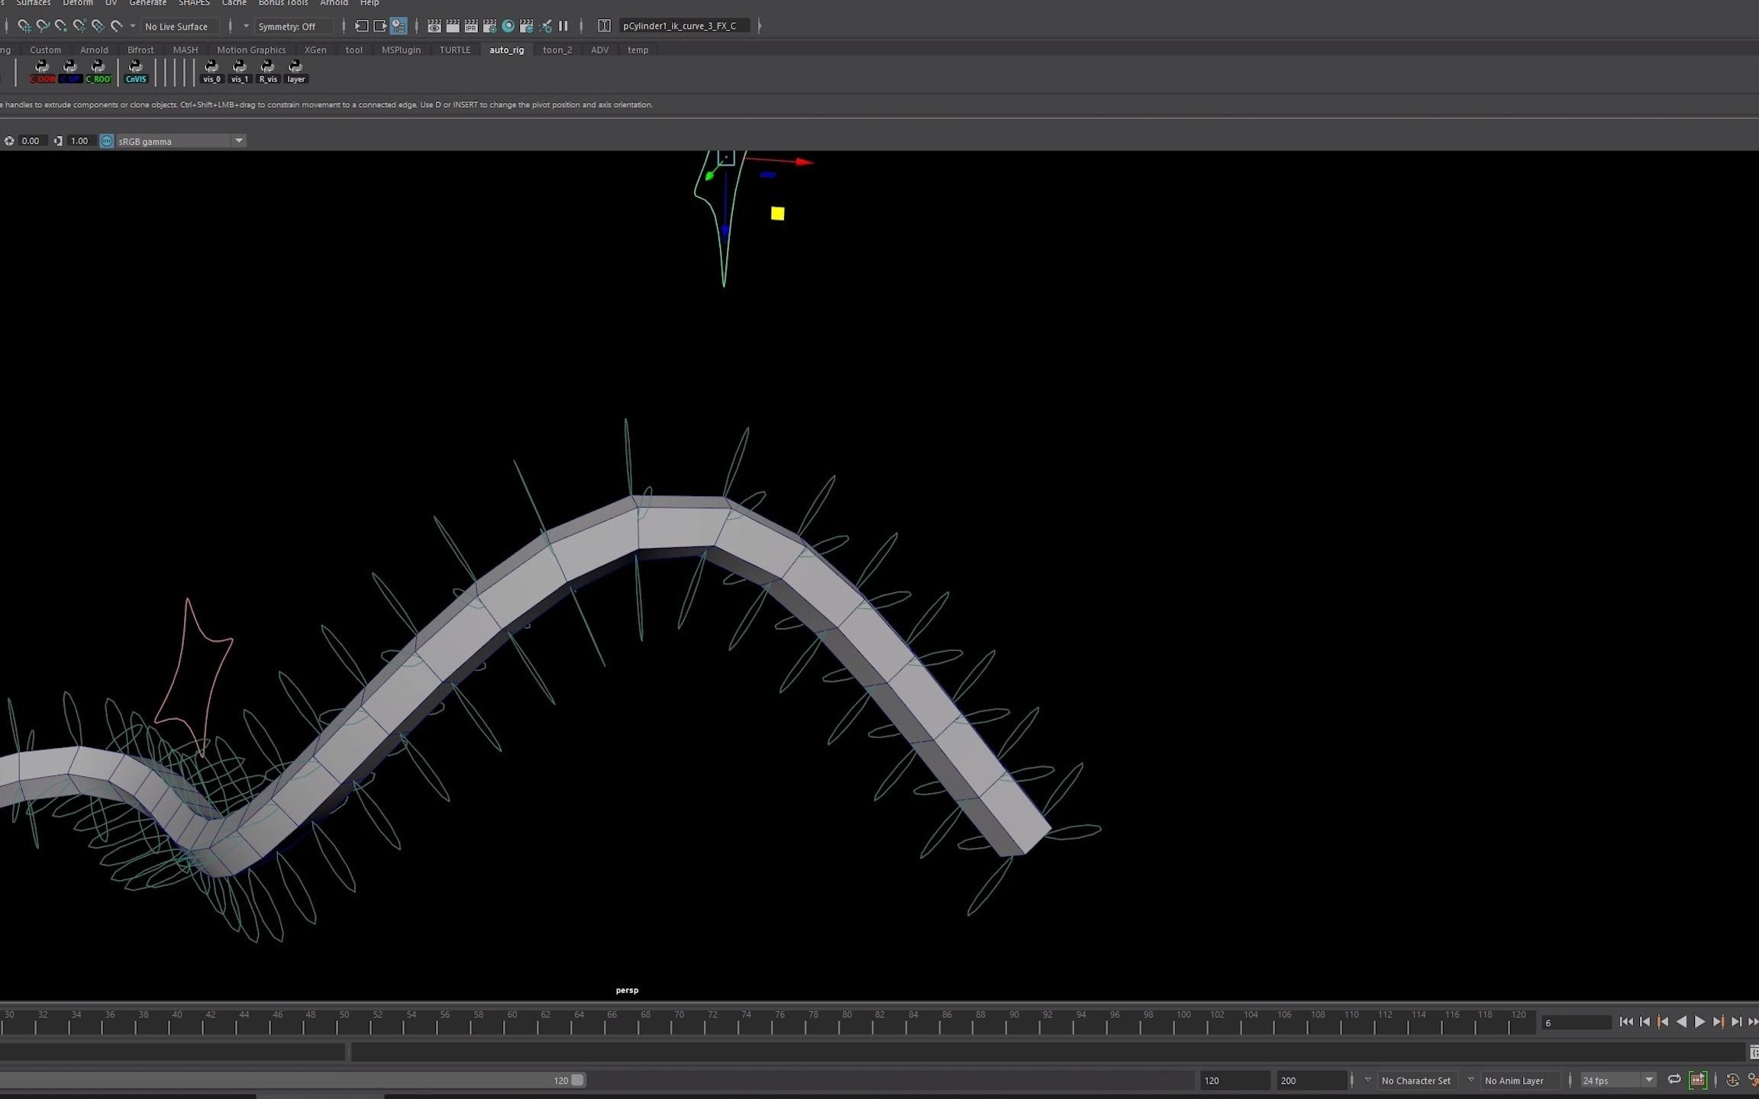The width and height of the screenshot is (1759, 1099).
Task: Open the Bonus Tools menu
Action: point(282,3)
